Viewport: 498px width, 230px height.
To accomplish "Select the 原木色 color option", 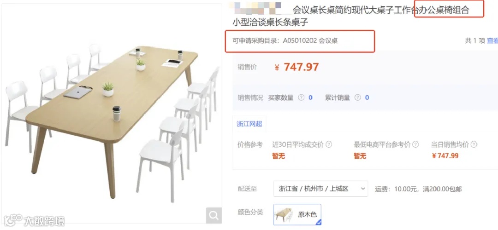I will coord(297,214).
